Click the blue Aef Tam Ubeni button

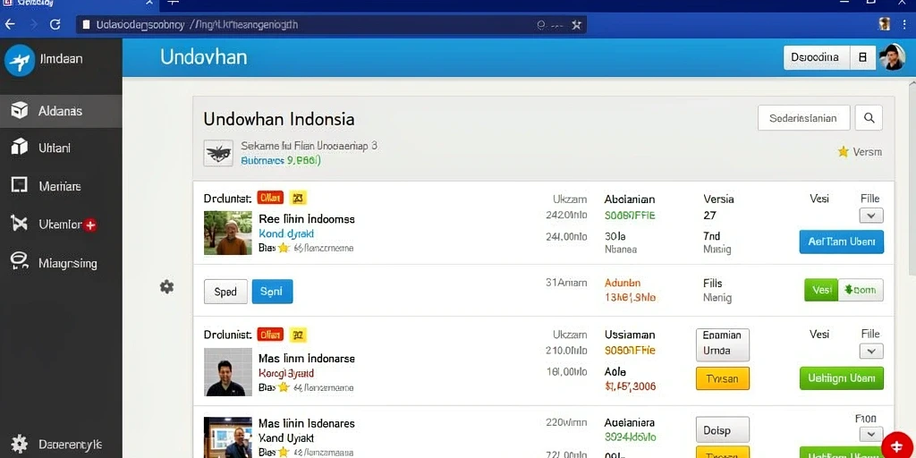(x=841, y=242)
